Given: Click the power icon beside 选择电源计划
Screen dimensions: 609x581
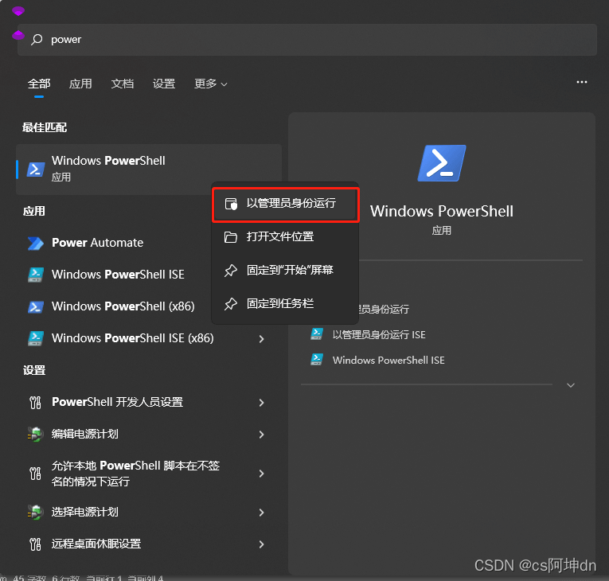Looking at the screenshot, I should 35,513.
